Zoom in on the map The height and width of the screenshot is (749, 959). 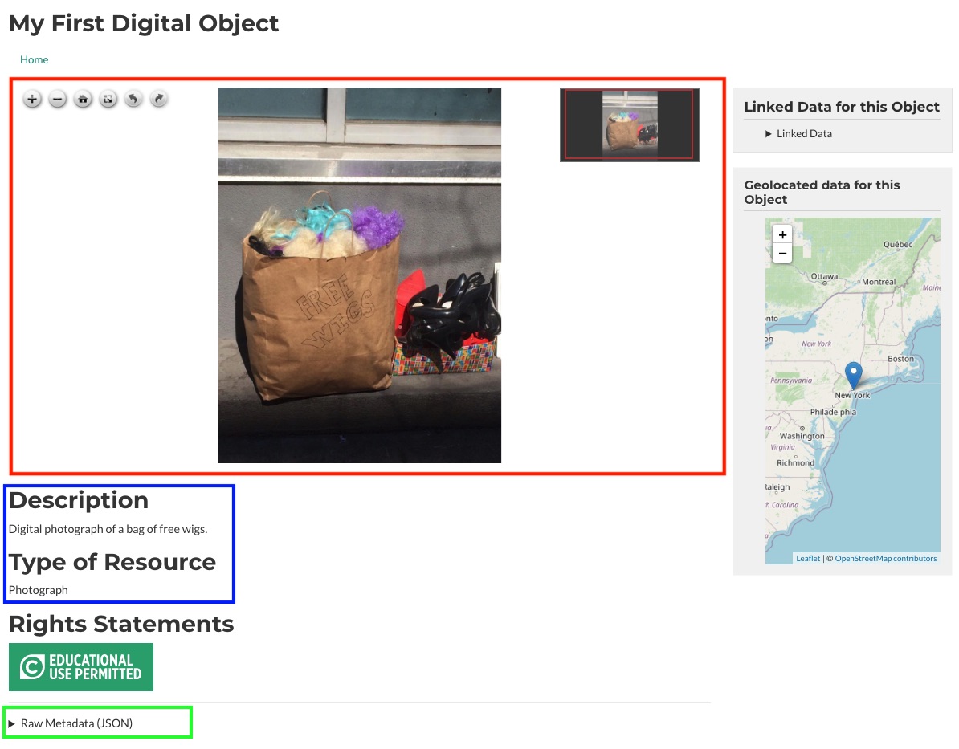(x=782, y=234)
